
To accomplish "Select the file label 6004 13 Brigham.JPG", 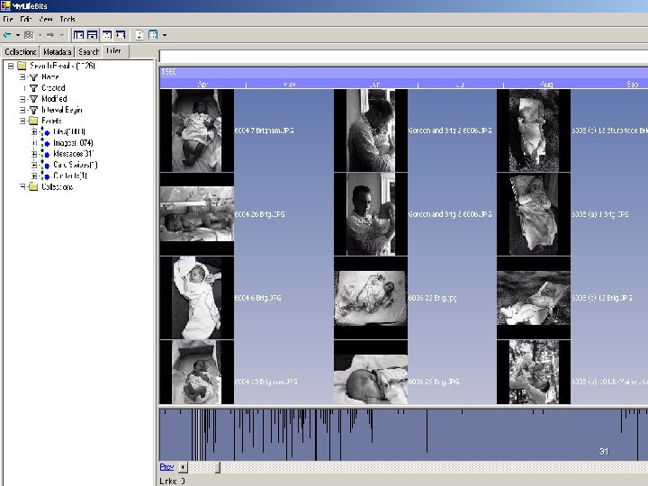I will [x=265, y=382].
